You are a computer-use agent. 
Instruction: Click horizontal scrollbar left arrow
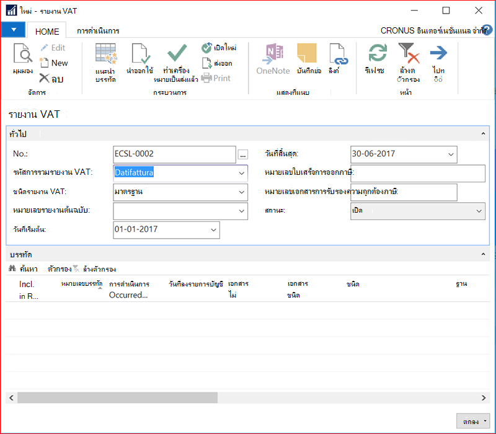(x=11, y=397)
